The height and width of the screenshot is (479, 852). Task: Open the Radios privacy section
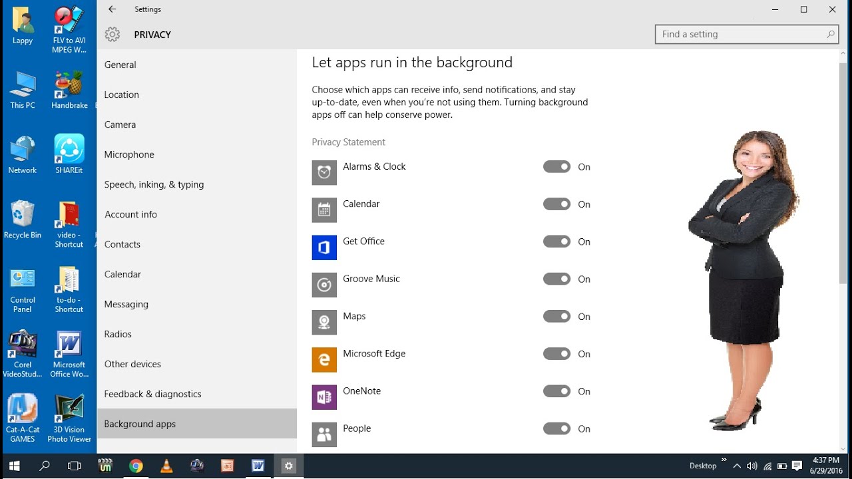point(197,334)
